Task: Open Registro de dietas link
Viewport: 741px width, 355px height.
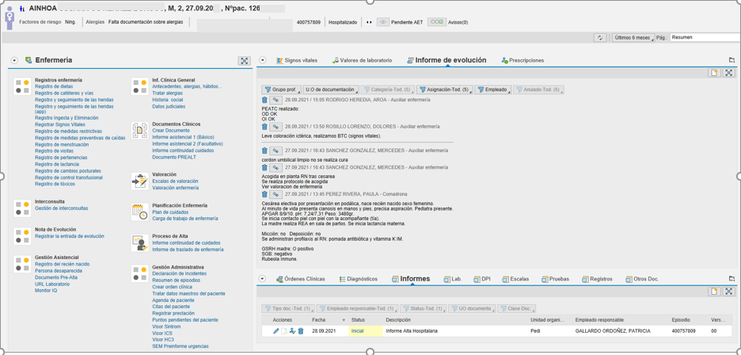Action: coord(54,87)
